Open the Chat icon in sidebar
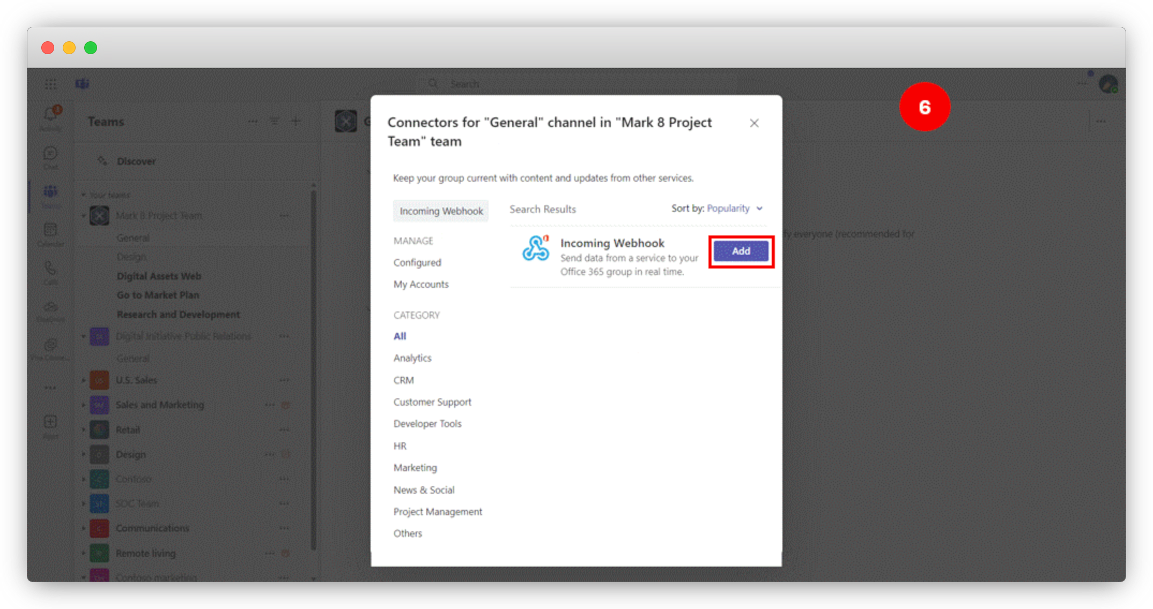This screenshot has height=609, width=1153. pyautogui.click(x=50, y=154)
